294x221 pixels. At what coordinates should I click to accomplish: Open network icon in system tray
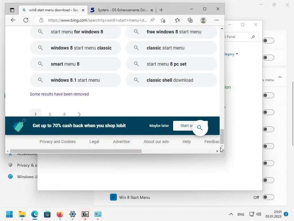[252, 214]
